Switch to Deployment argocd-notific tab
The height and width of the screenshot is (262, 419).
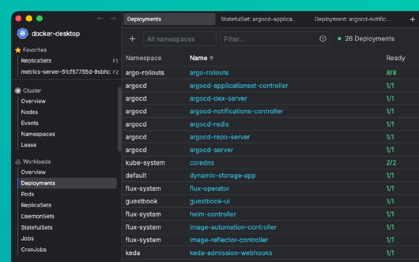point(352,19)
